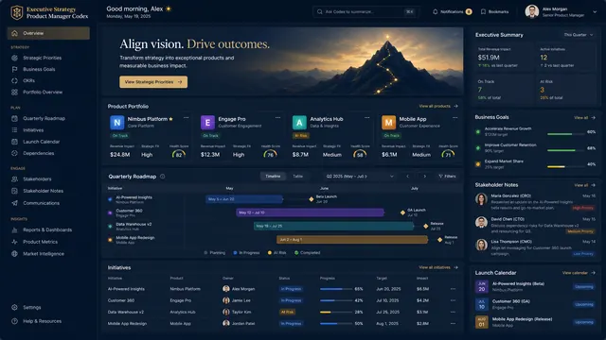Open This Quarter dropdown

[578, 35]
